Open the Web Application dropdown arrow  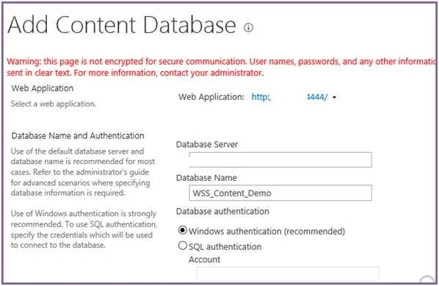point(334,97)
